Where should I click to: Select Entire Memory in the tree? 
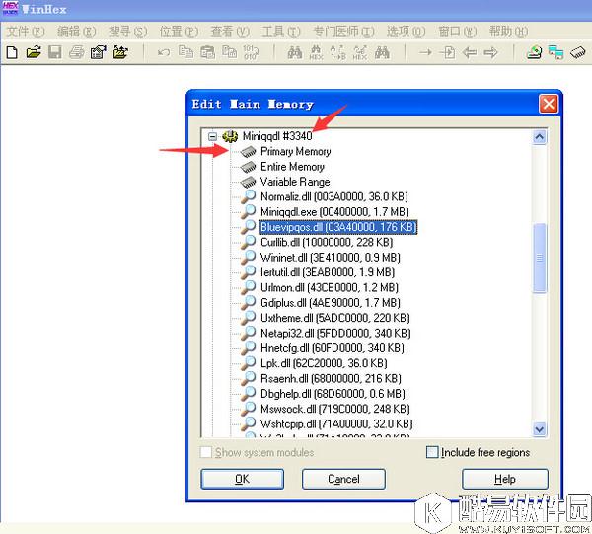coord(292,167)
